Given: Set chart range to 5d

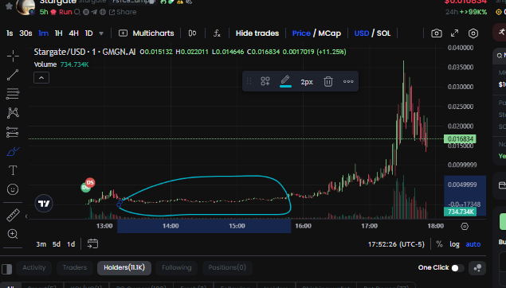Looking at the screenshot, I should [x=57, y=244].
